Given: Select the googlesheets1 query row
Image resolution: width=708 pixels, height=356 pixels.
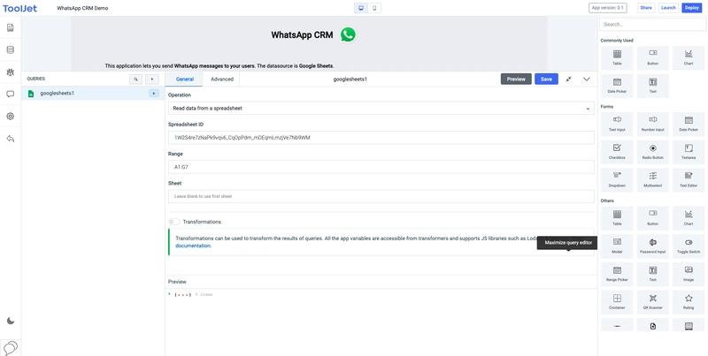Looking at the screenshot, I should click(x=93, y=94).
